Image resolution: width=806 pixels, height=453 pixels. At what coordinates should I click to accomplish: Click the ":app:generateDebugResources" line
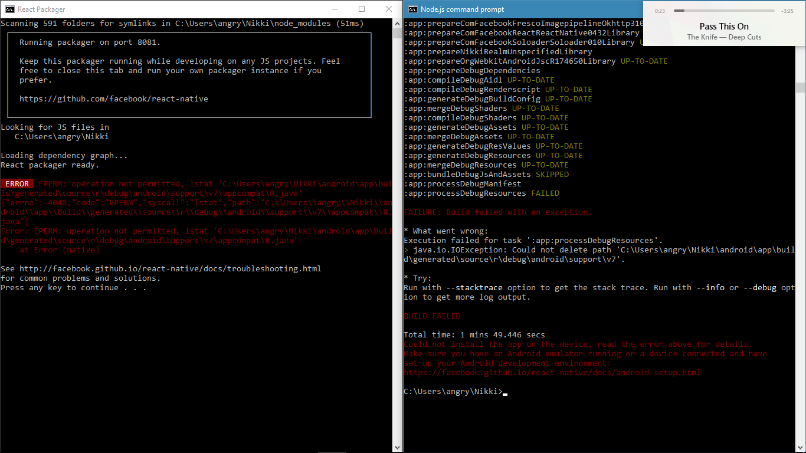pos(493,156)
